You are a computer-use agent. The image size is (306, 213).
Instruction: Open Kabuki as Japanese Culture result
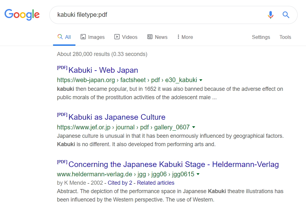point(117,117)
